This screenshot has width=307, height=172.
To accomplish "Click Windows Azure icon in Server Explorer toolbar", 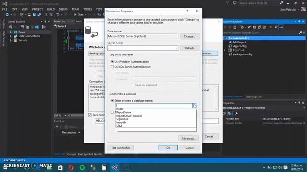I will [x=37, y=27].
